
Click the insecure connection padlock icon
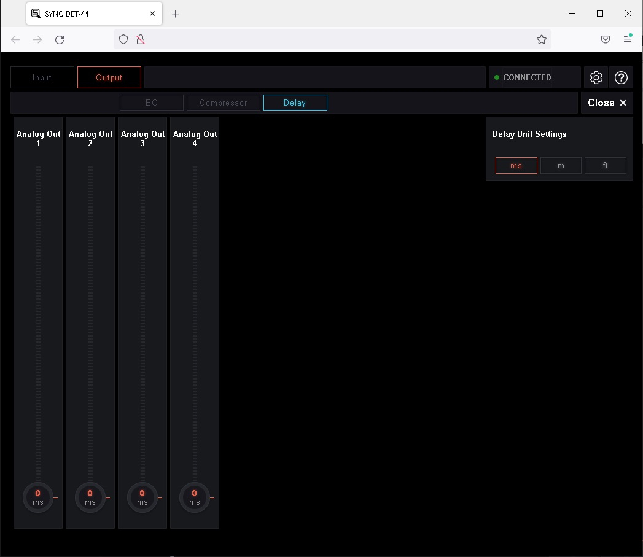(x=141, y=39)
